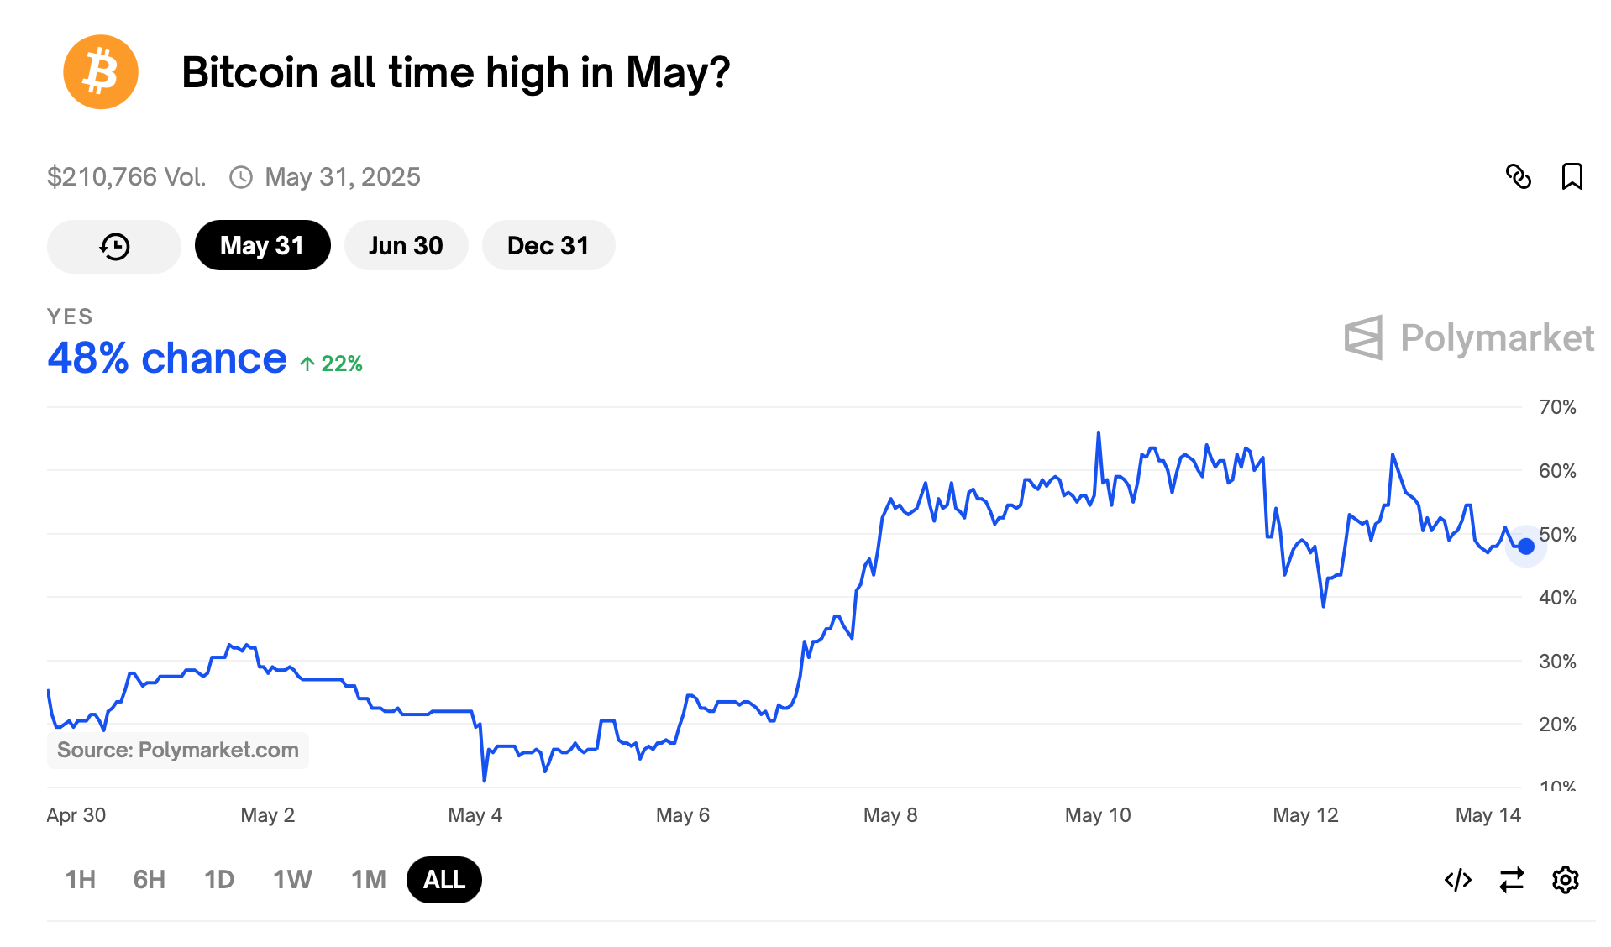Bookmark this market
The image size is (1611, 947).
click(x=1573, y=177)
